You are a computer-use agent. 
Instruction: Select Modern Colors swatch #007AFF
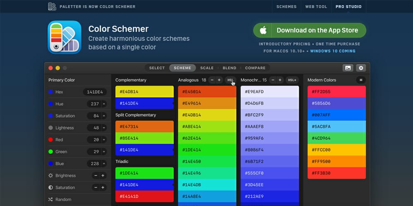(337, 115)
